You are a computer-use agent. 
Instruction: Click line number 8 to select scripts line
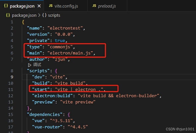[x=12, y=71]
